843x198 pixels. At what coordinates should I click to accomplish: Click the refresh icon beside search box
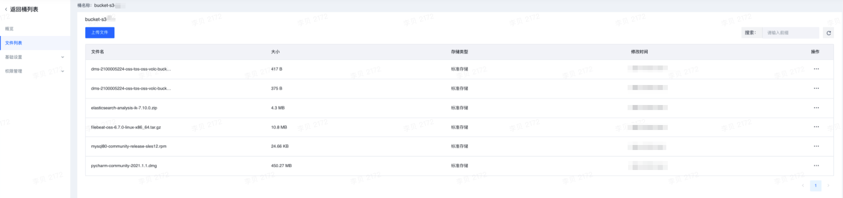tap(828, 33)
